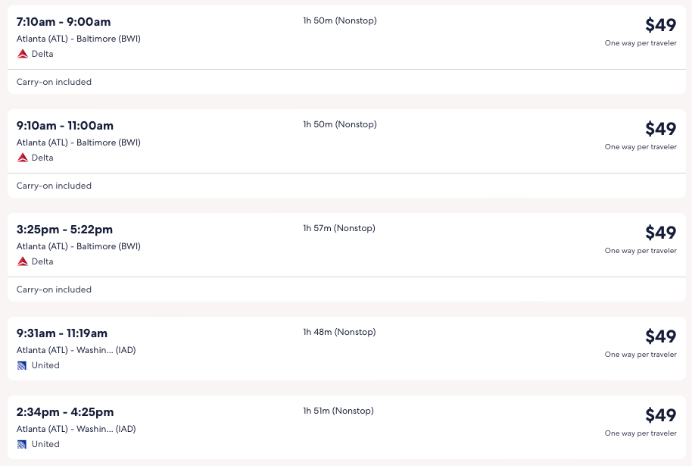This screenshot has width=692, height=466.
Task: Pick the 9:31am - 11:19am United flight
Action: pos(62,333)
